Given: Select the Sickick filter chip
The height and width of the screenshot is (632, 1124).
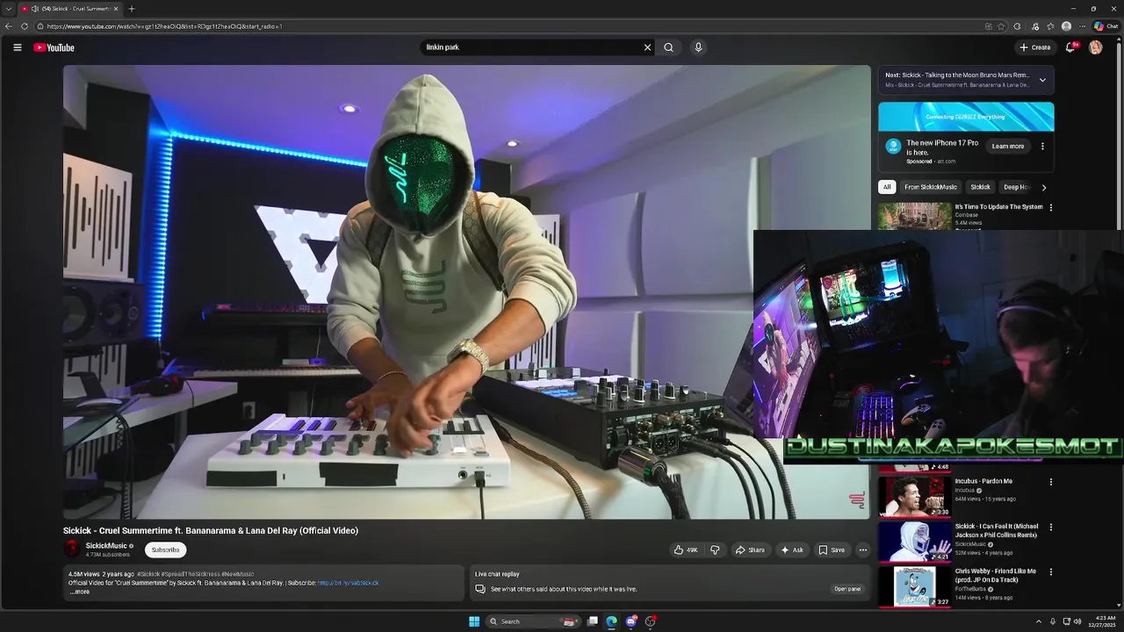Looking at the screenshot, I should pos(980,187).
